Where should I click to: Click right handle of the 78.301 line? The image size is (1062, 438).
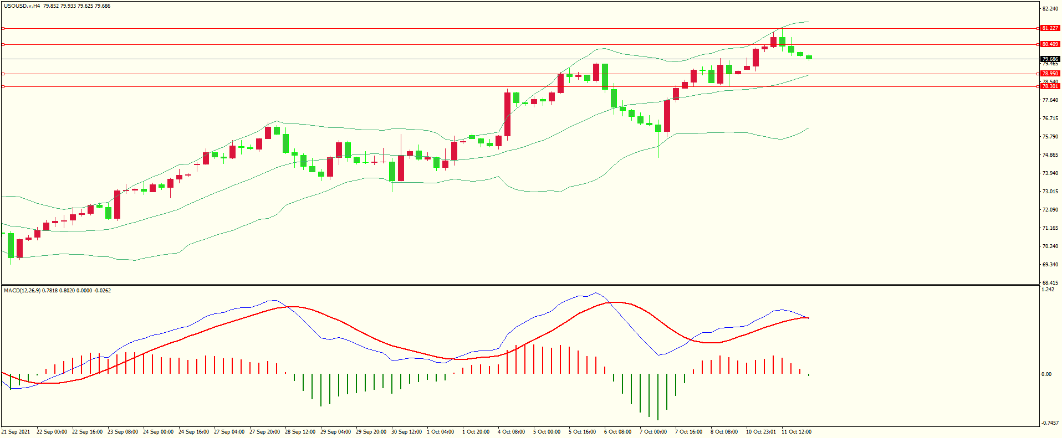[x=1038, y=86]
